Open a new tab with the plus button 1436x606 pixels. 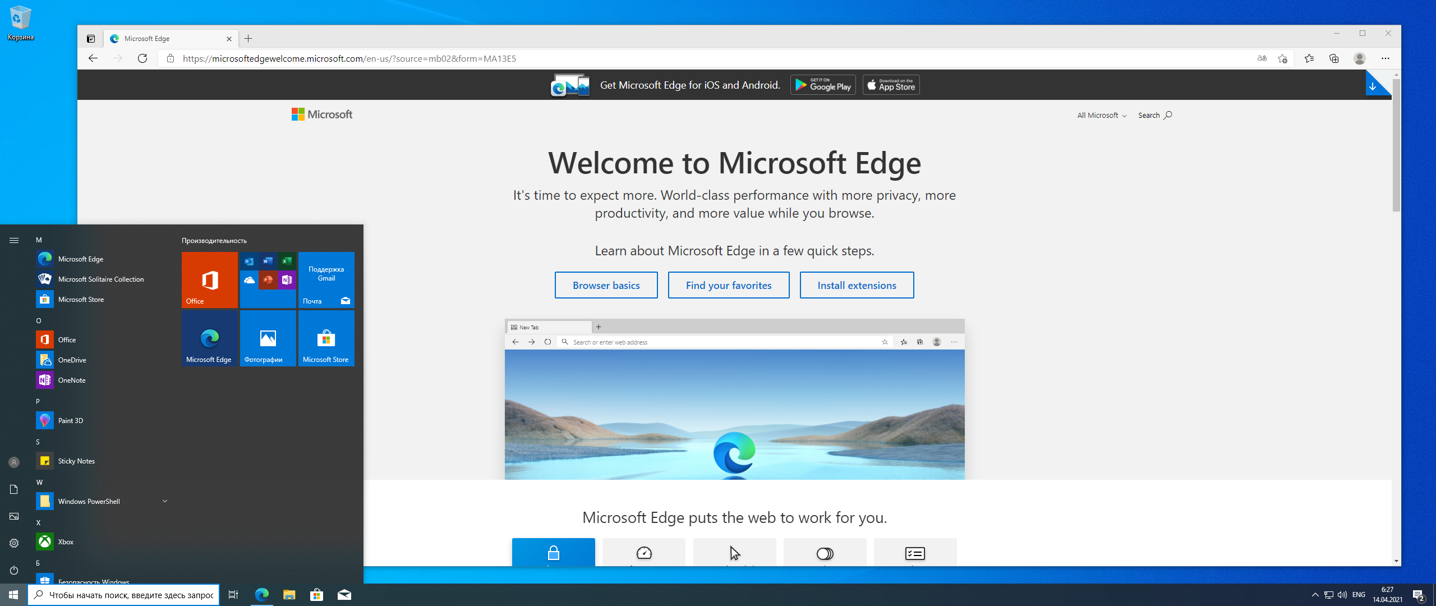click(x=248, y=39)
